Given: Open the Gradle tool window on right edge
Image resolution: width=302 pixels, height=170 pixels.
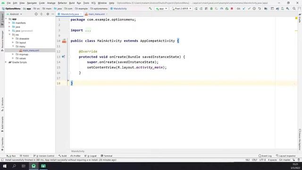Looking at the screenshot, I should (300, 18).
